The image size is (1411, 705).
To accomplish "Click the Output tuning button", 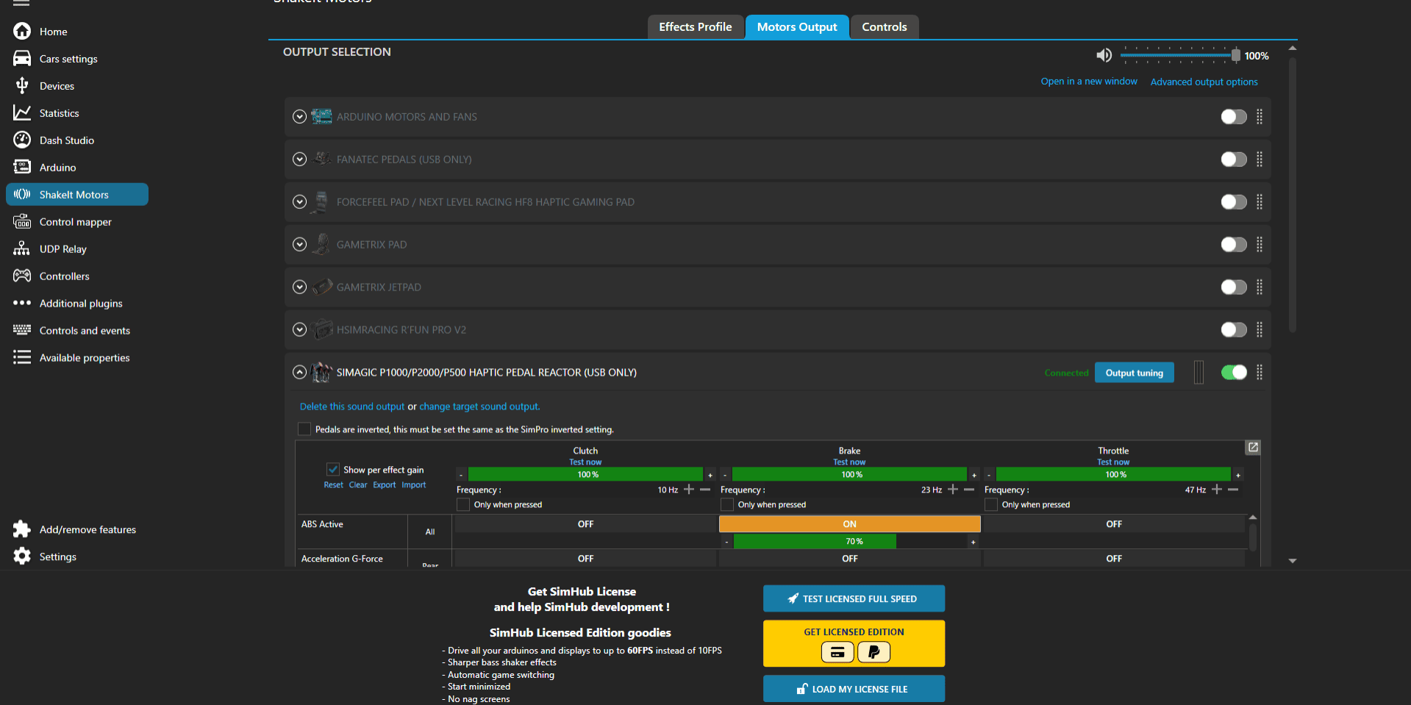I will pos(1134,372).
